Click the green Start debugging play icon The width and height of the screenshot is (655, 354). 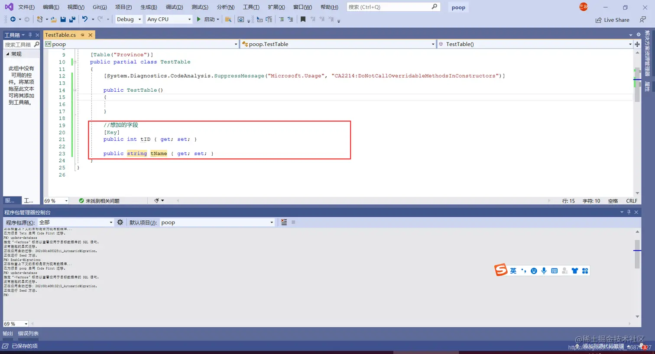[x=198, y=19]
